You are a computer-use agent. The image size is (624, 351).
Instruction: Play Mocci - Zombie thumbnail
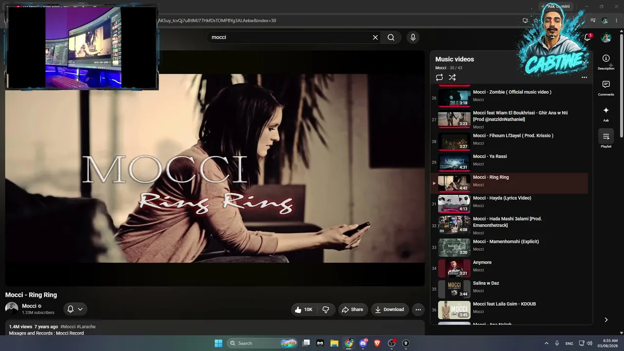point(454,97)
